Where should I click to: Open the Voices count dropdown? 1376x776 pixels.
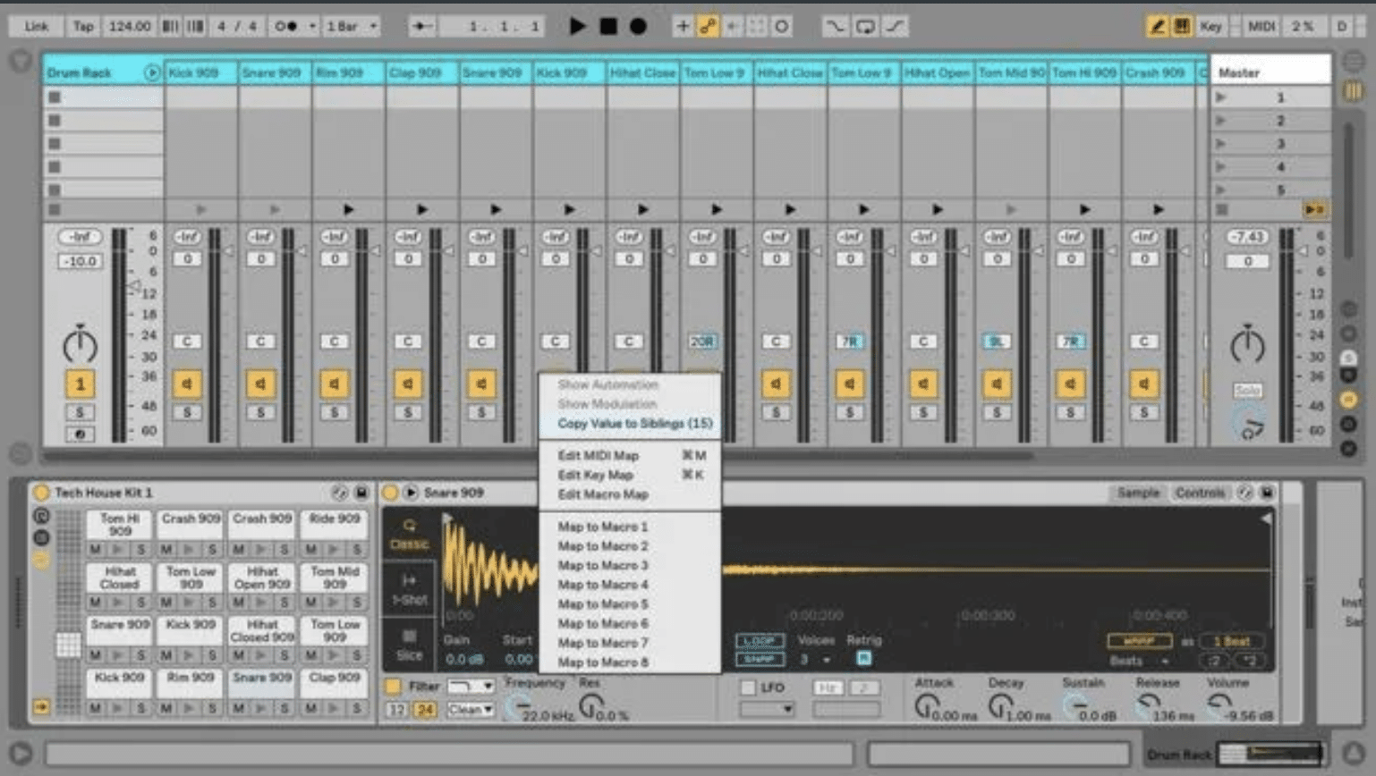coord(815,659)
